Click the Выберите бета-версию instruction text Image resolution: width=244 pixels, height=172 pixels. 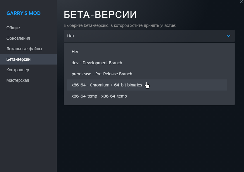point(120,26)
